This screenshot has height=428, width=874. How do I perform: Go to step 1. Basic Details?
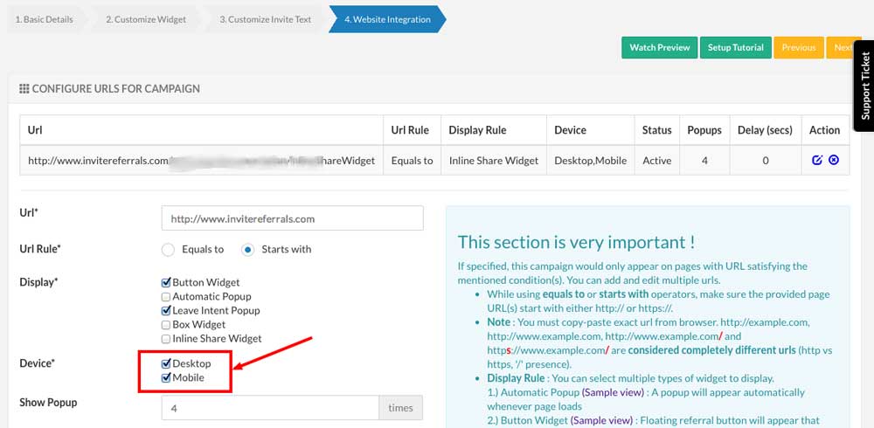pyautogui.click(x=44, y=19)
